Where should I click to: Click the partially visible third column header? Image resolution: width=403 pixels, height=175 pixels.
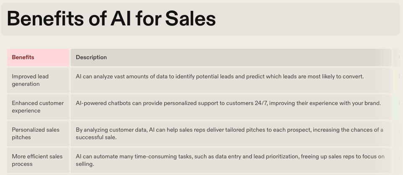pyautogui.click(x=398, y=57)
